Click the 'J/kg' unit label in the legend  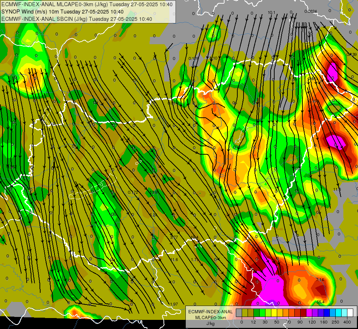pos(211,324)
